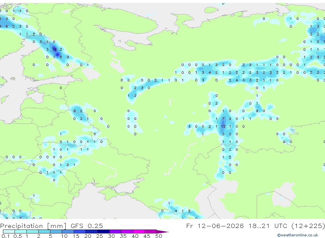Click the '30' legend scale label
The height and width of the screenshot is (238, 325).
pos(111,236)
